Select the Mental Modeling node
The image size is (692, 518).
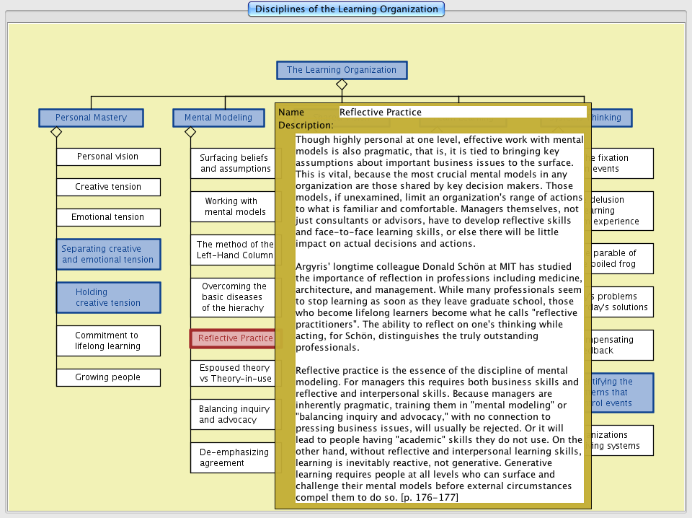click(218, 118)
